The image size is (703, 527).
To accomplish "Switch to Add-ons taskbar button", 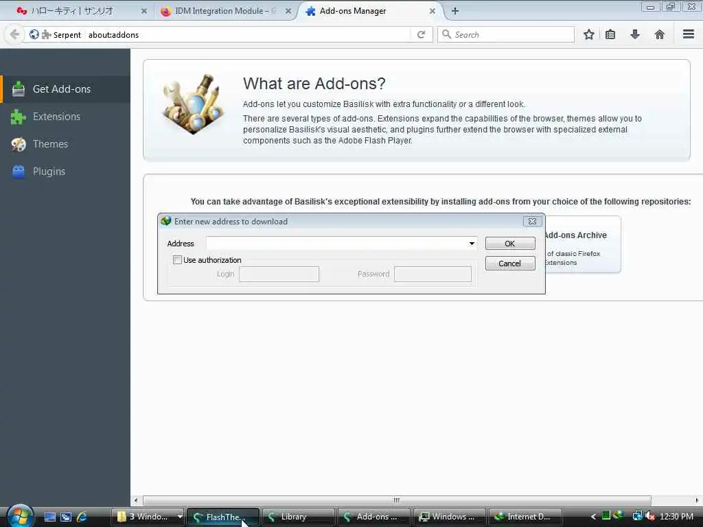I will pyautogui.click(x=373, y=517).
